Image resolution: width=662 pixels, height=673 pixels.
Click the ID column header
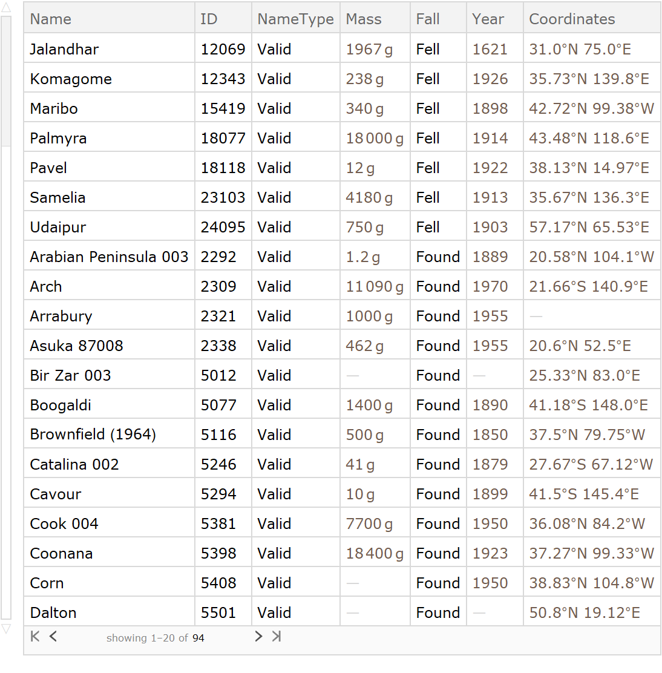[209, 19]
